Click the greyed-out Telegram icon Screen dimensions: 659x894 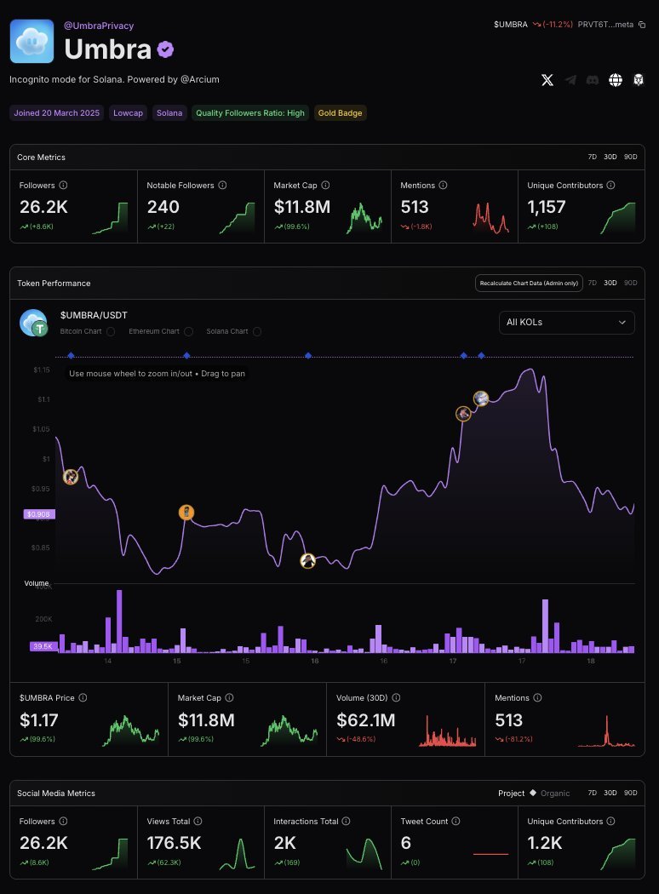pos(570,80)
